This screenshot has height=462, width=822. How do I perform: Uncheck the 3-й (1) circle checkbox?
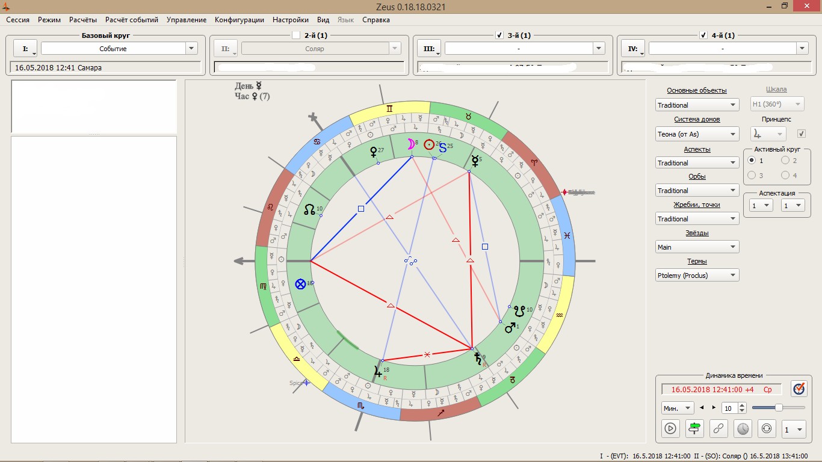click(499, 35)
